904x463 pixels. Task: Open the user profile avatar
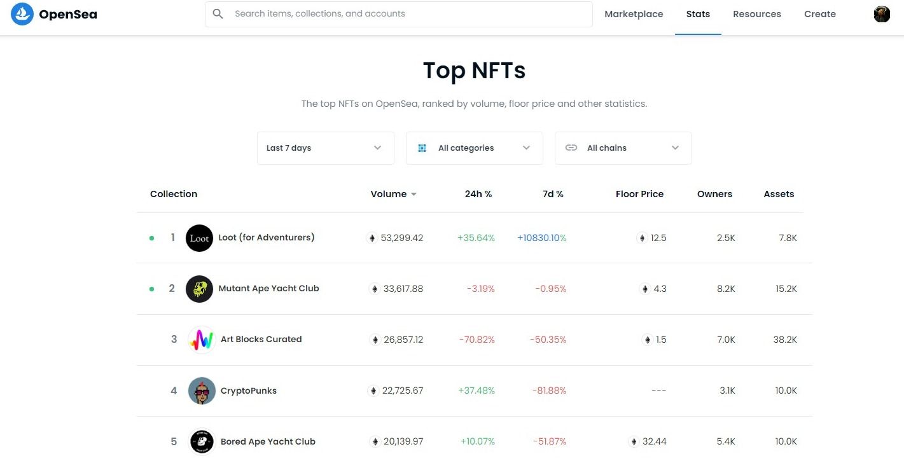point(882,14)
